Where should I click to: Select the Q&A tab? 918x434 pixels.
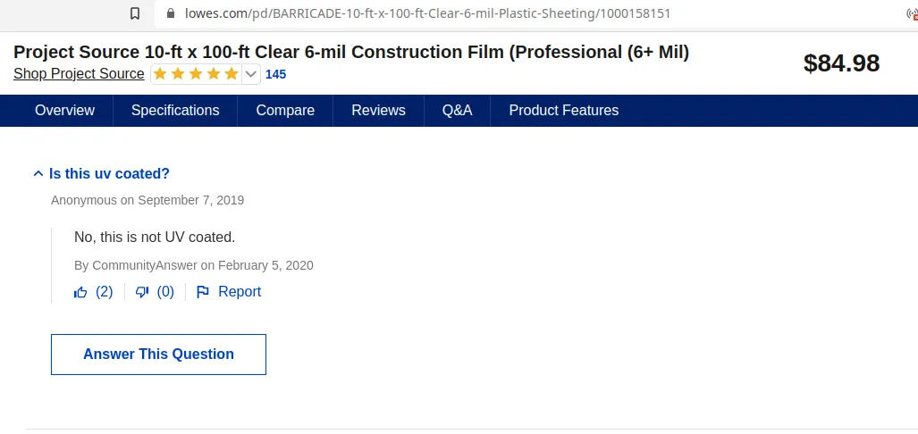pos(458,111)
